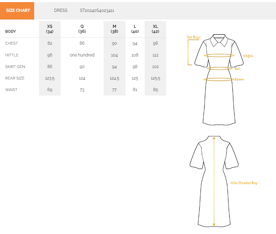
Task: Click the Basen hip measurement label
Action: tap(239, 79)
